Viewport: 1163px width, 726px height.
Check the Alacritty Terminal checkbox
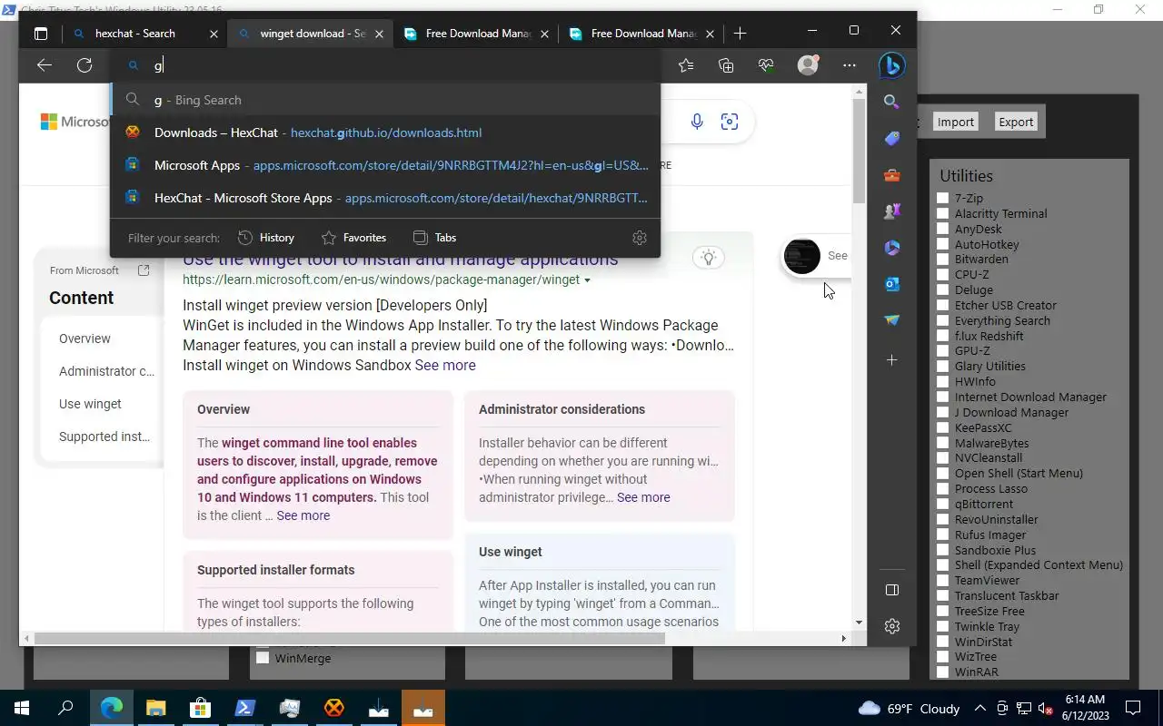[943, 213]
